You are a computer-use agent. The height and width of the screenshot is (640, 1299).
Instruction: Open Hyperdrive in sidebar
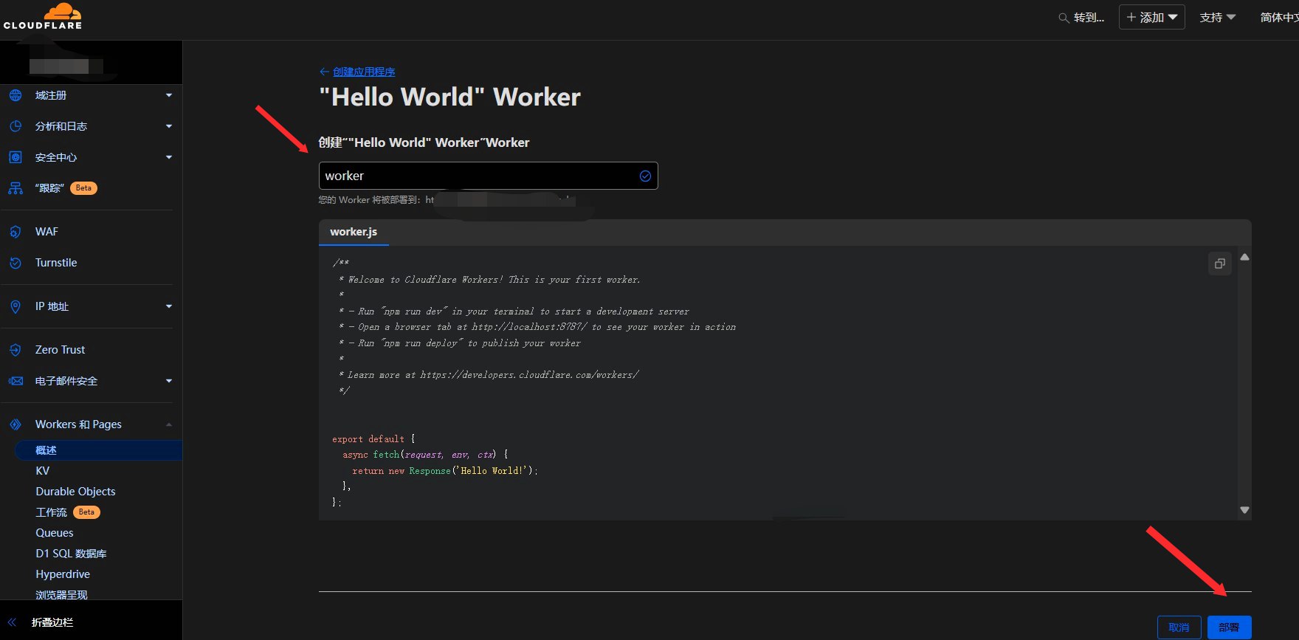coord(63,574)
